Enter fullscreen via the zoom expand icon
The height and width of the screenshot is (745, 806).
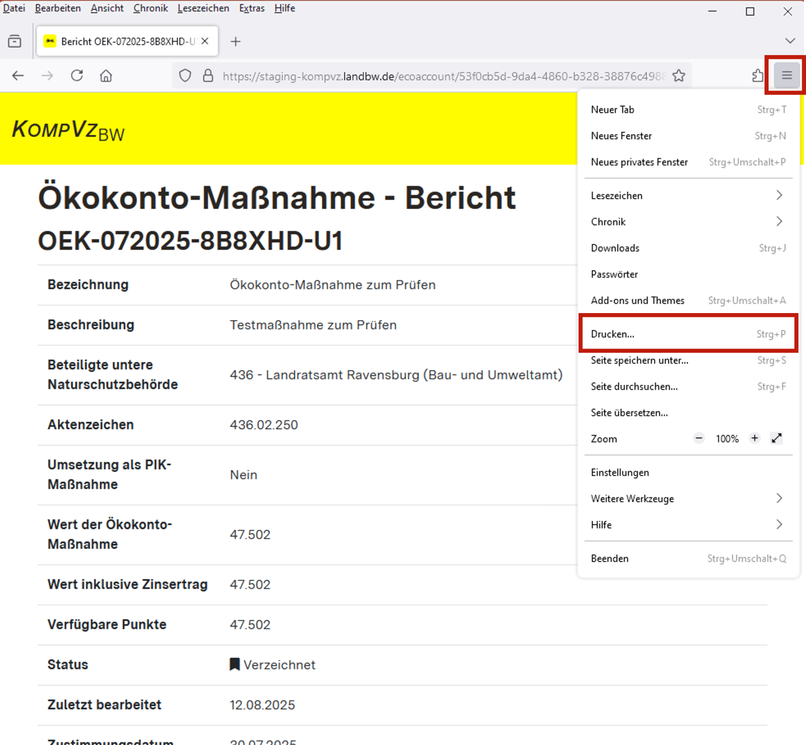click(777, 438)
